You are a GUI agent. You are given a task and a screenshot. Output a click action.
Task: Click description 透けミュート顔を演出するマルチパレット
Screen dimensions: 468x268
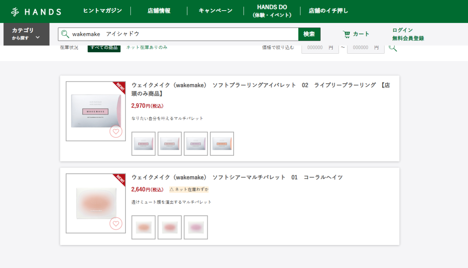[171, 202]
